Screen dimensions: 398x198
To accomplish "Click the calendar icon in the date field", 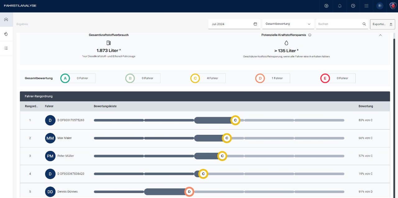I will pyautogui.click(x=255, y=24).
